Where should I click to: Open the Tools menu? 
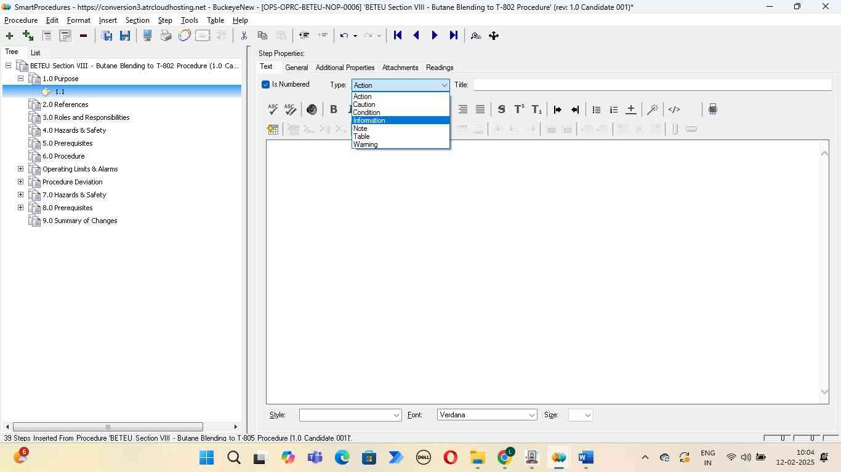tap(190, 20)
